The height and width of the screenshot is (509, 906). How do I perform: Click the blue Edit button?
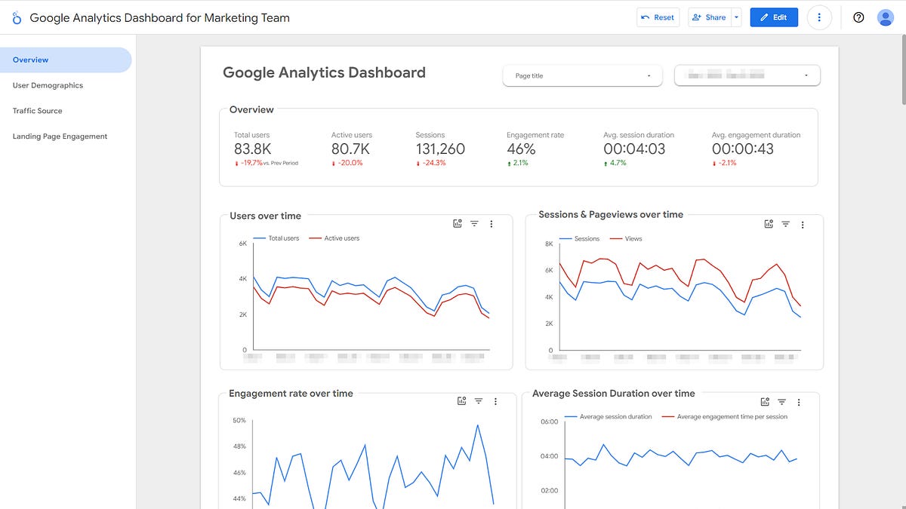click(x=774, y=17)
